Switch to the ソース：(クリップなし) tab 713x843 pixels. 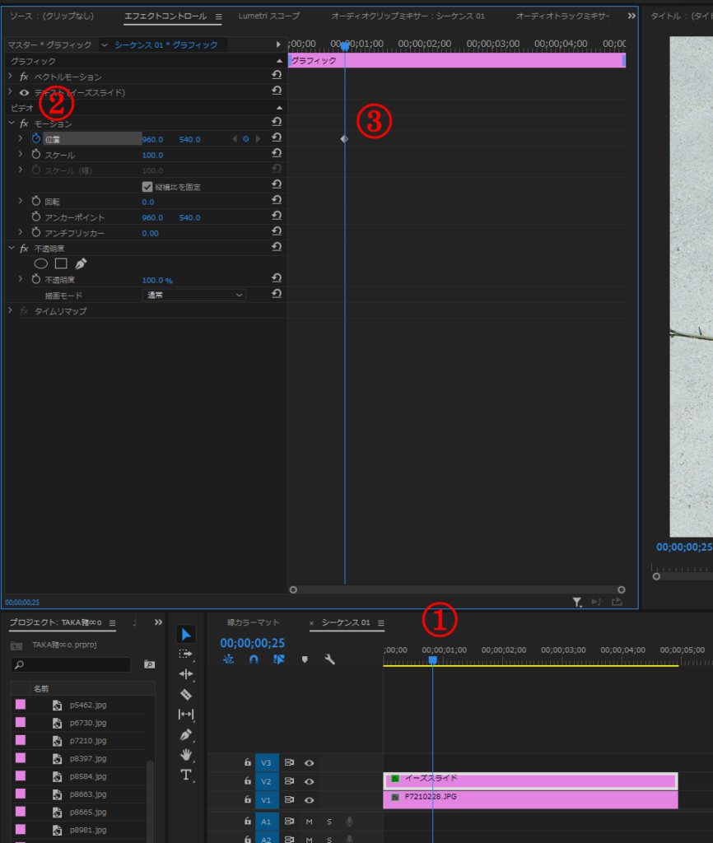click(x=52, y=16)
